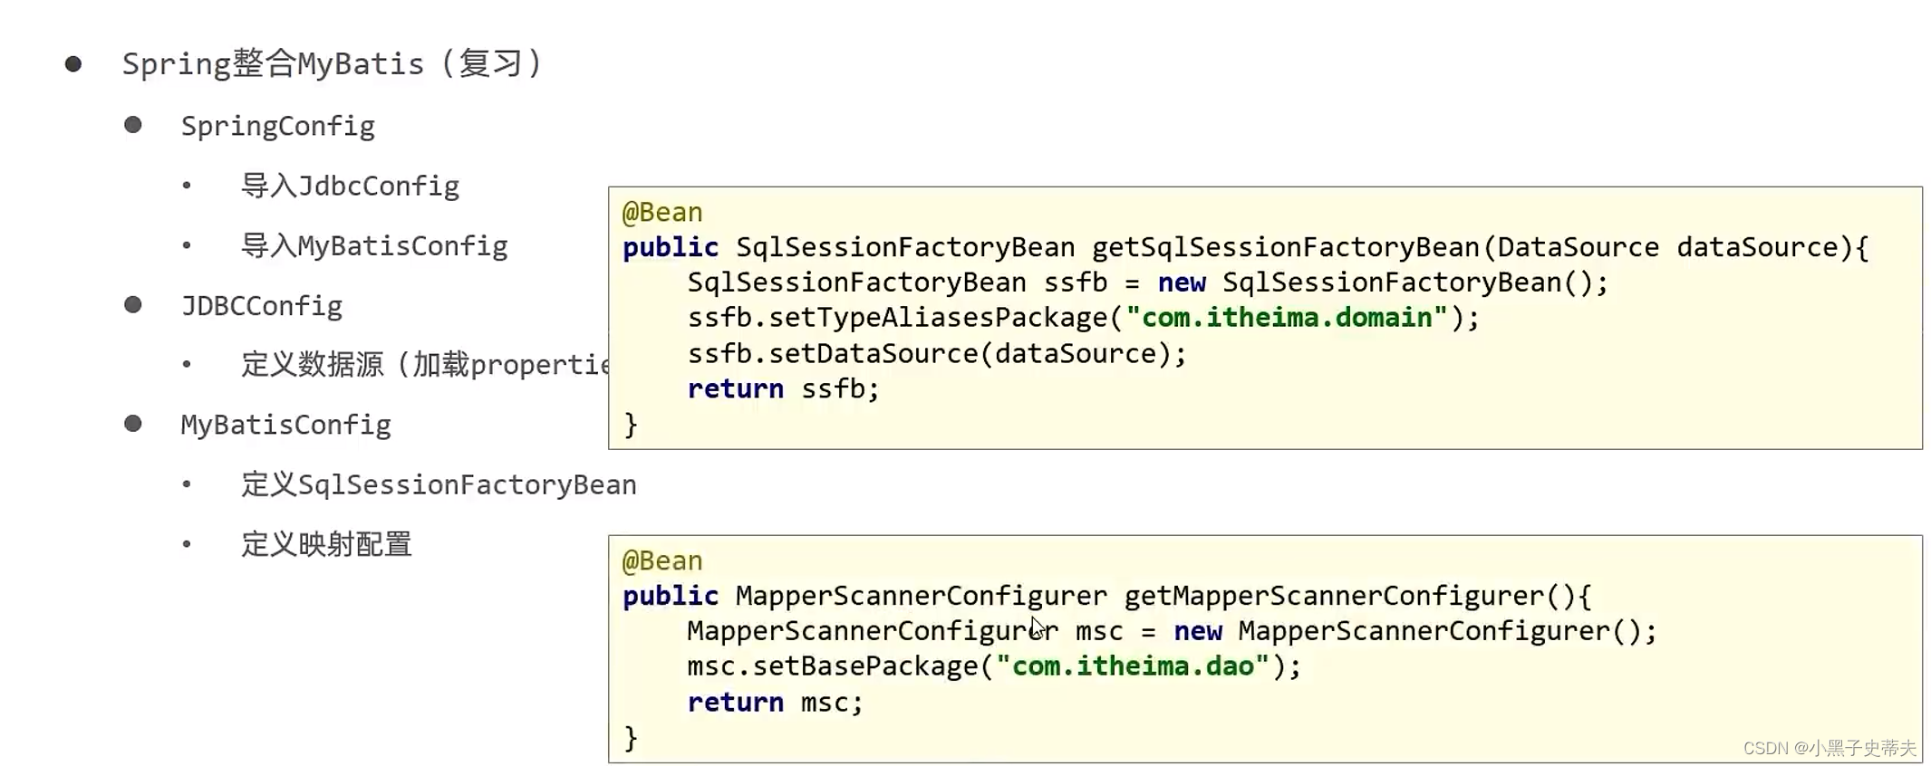Viewport: 1931px width, 766px height.
Task: Click the @Bean annotation above getSqlSessionFactoryBean
Action: (x=662, y=213)
